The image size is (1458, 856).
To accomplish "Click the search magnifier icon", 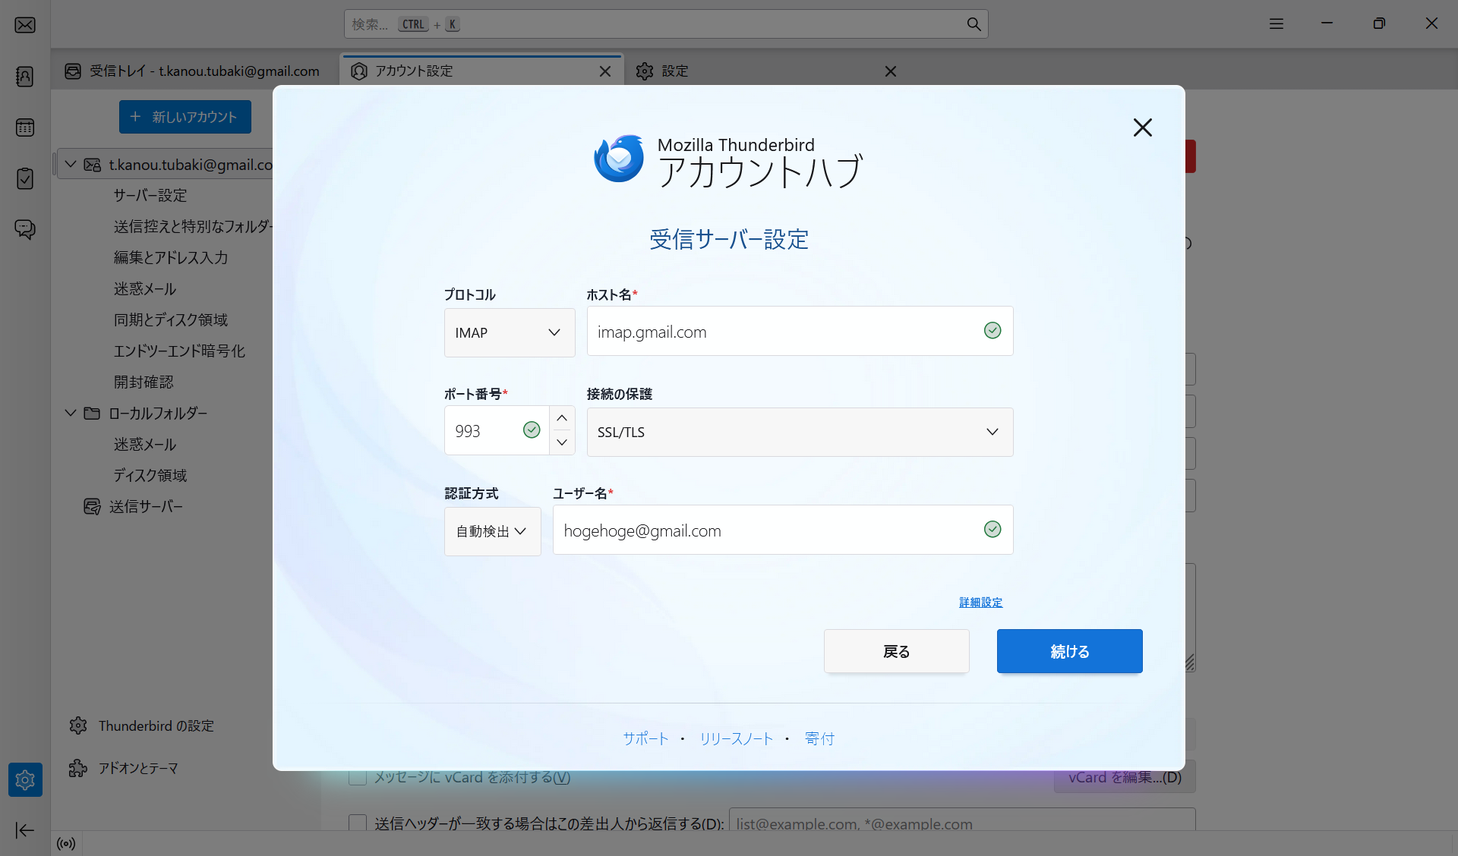I will coord(974,24).
